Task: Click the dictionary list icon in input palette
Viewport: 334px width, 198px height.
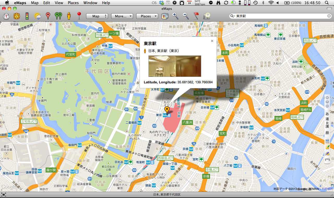Action: 327,141
